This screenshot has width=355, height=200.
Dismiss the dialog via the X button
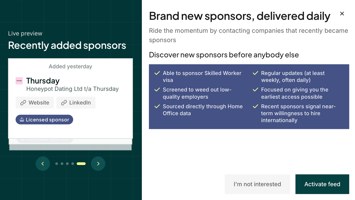point(342,14)
